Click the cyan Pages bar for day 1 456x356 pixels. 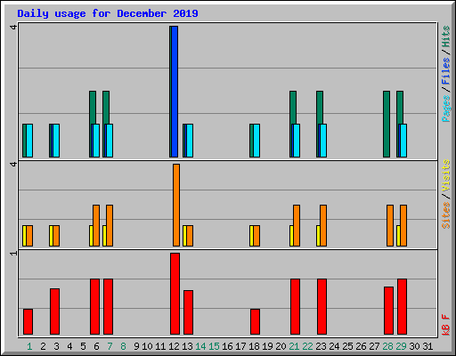pyautogui.click(x=29, y=141)
